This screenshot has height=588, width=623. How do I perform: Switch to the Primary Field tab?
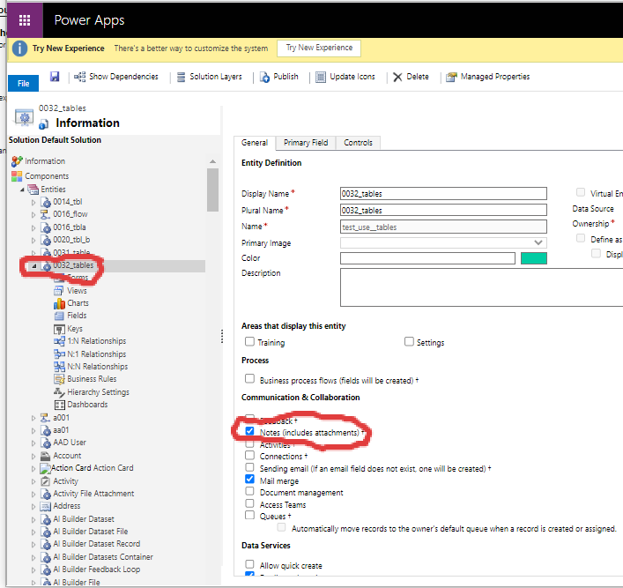[x=305, y=143]
